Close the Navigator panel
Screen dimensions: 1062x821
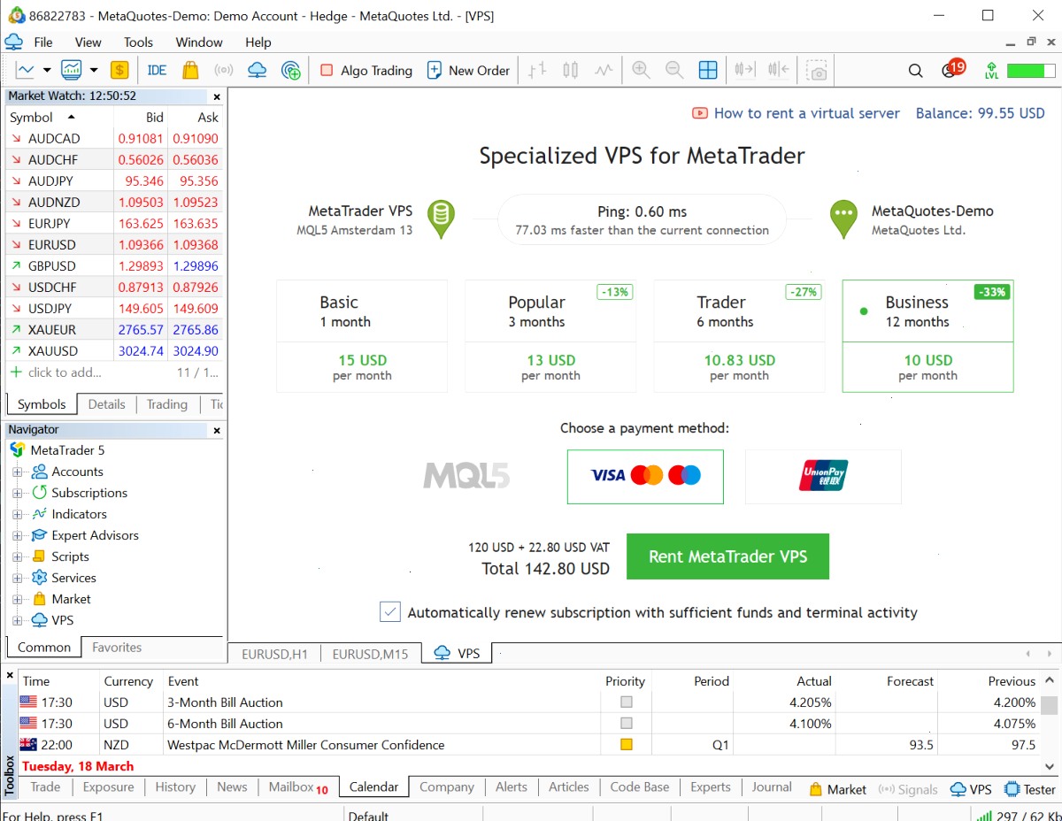[217, 430]
